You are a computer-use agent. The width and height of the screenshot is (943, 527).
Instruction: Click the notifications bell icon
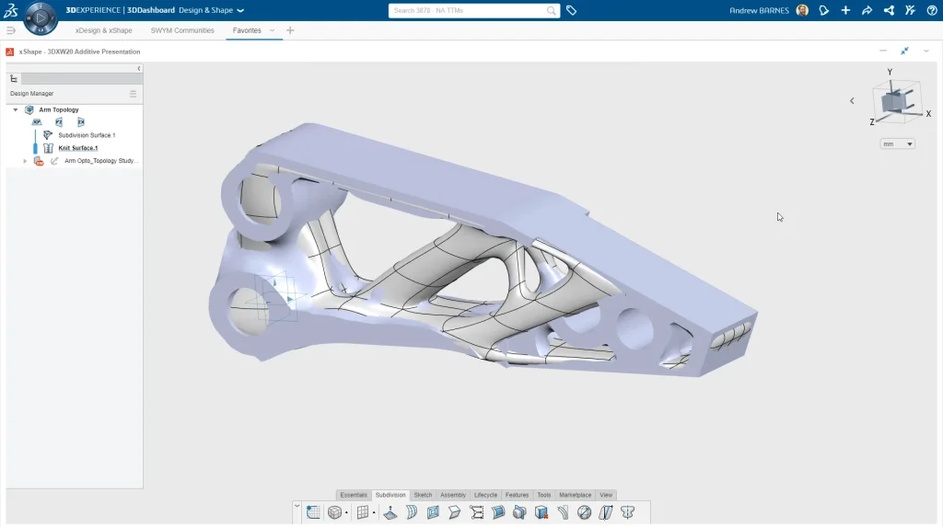click(x=823, y=11)
